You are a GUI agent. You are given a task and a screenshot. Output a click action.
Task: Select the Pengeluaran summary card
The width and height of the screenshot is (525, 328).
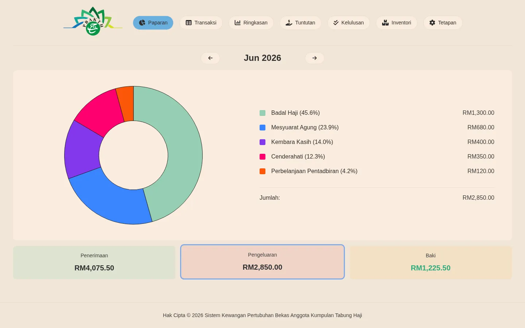(262, 262)
